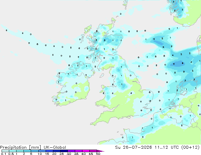
Task: Click the "(00+12)" forecast run text
Action: pos(191,147)
